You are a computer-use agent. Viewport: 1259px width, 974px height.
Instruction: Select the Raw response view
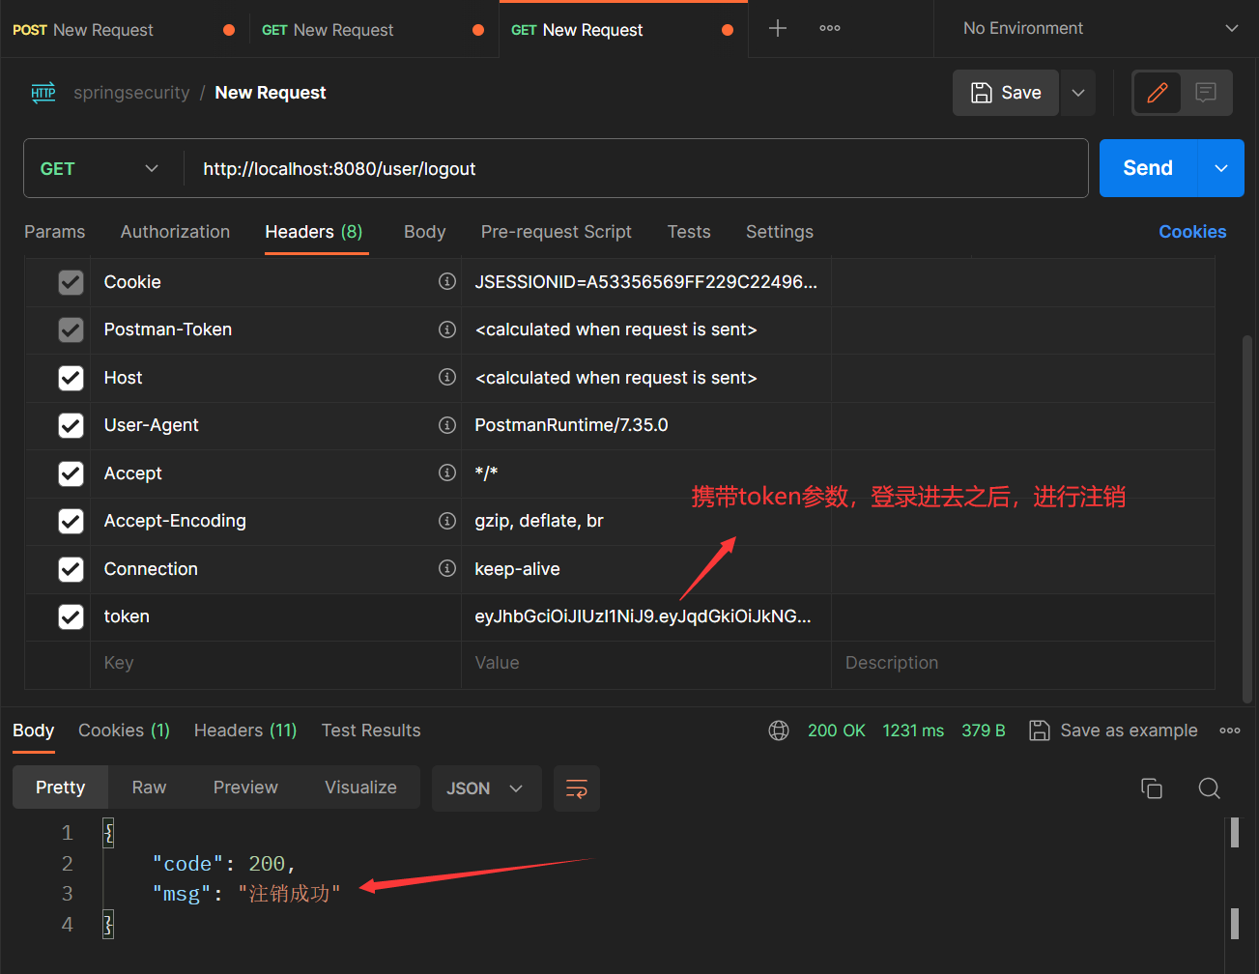point(149,788)
